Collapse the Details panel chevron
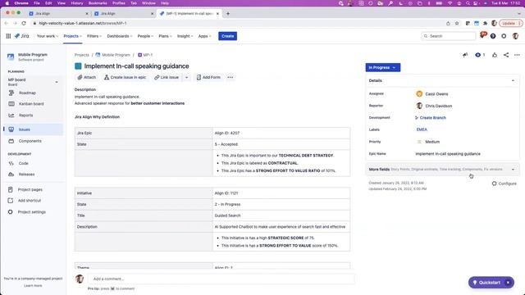 [513, 80]
